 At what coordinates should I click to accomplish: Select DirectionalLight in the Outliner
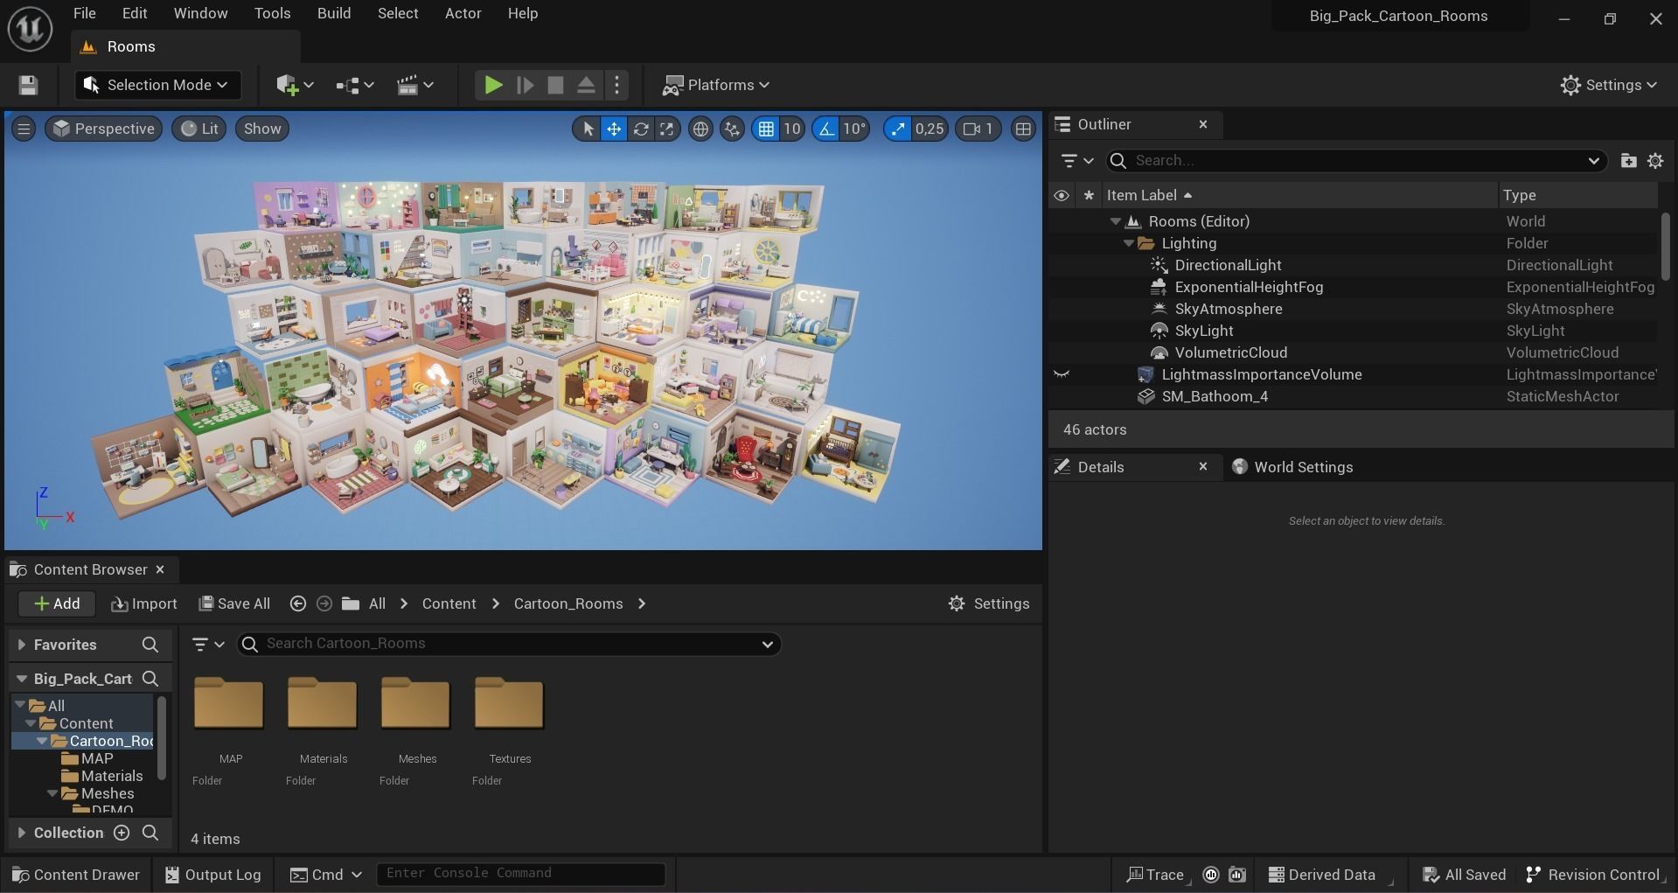(x=1228, y=265)
